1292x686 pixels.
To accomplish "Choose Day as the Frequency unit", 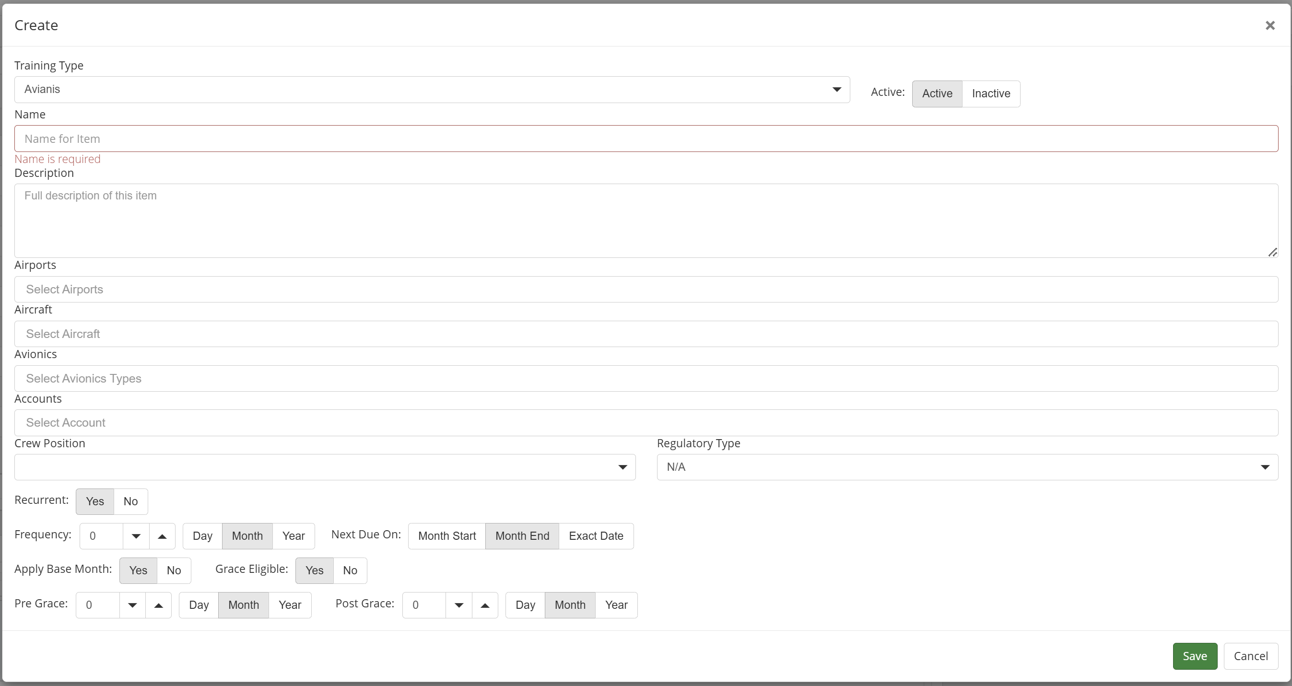I will [x=203, y=536].
